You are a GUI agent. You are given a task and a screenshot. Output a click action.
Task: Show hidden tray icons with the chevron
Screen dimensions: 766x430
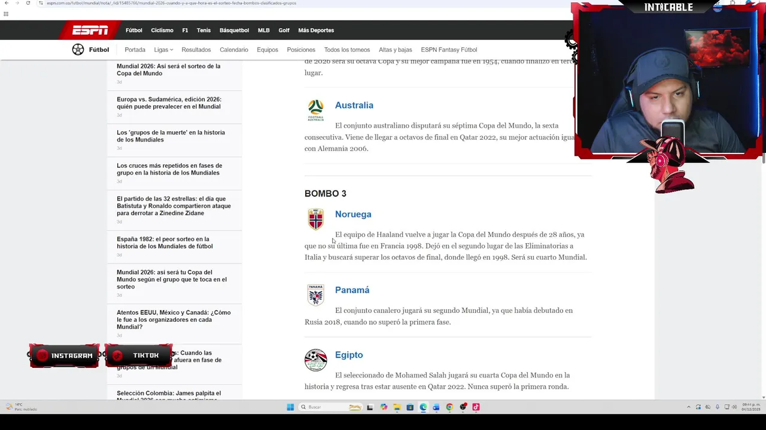(x=689, y=407)
